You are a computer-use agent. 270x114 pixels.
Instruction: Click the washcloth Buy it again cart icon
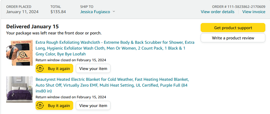pos(40,69)
